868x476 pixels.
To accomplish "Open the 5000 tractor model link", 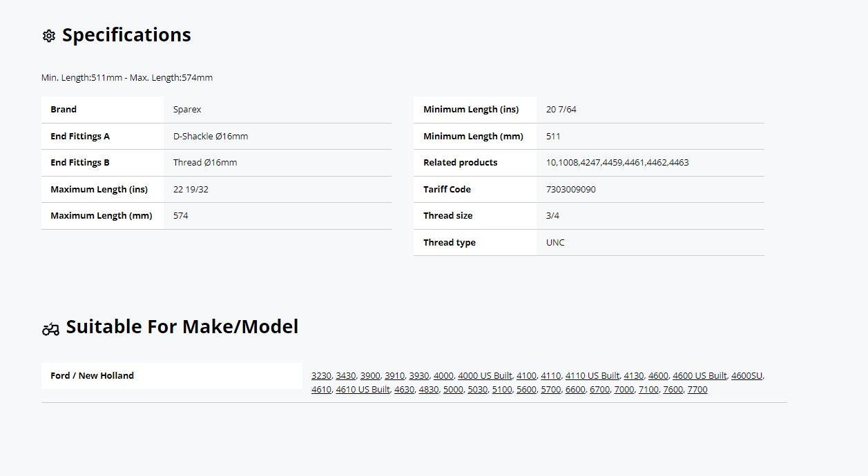I will pos(453,390).
